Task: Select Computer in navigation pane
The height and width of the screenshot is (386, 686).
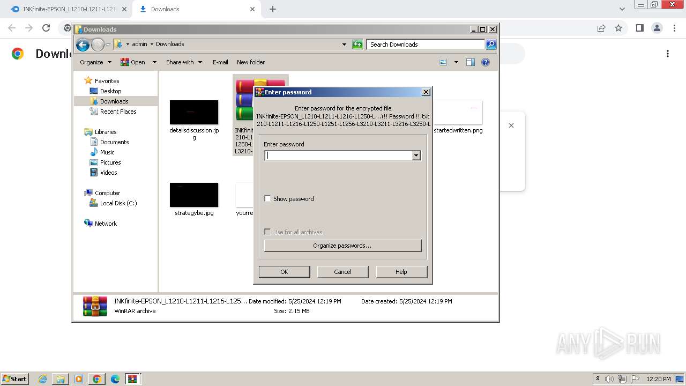Action: (107, 193)
